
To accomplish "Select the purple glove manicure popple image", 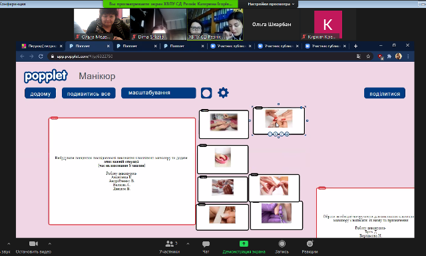I will [x=276, y=213].
